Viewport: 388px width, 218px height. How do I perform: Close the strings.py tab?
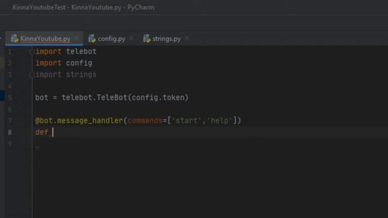point(187,38)
